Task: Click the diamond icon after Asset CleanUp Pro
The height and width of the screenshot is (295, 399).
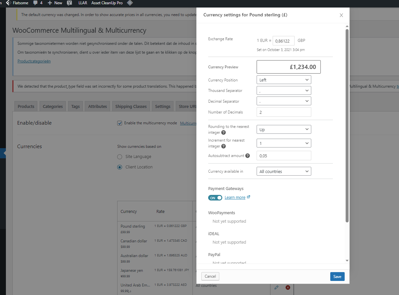Action: (x=130, y=3)
